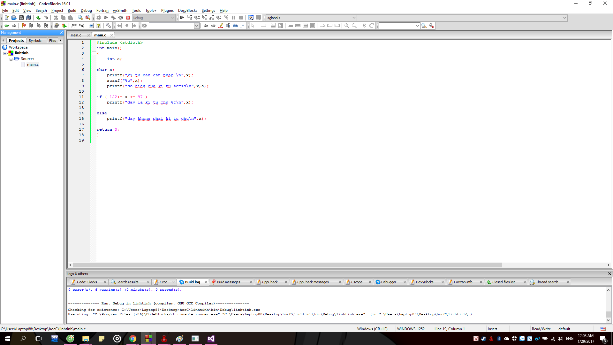This screenshot has height=345, width=613.
Task: Click the Debug/Continue start icon
Action: pyautogui.click(x=182, y=18)
